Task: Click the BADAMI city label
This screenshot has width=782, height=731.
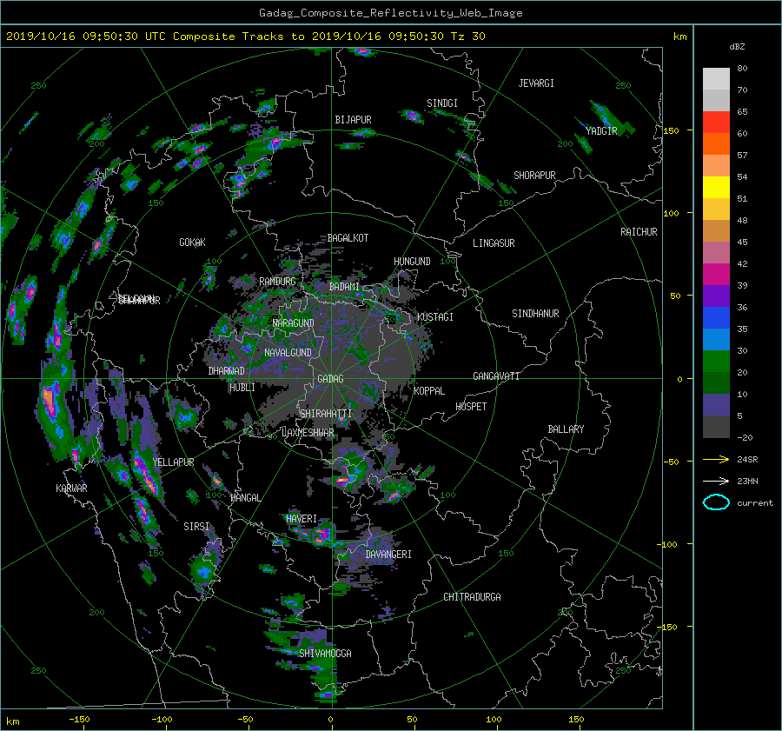Action: pos(344,287)
